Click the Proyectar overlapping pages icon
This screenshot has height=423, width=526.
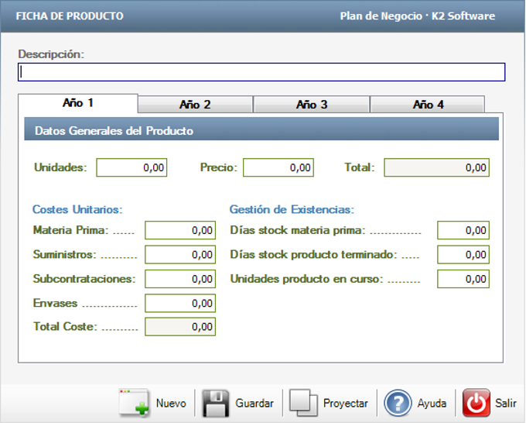[x=303, y=403]
